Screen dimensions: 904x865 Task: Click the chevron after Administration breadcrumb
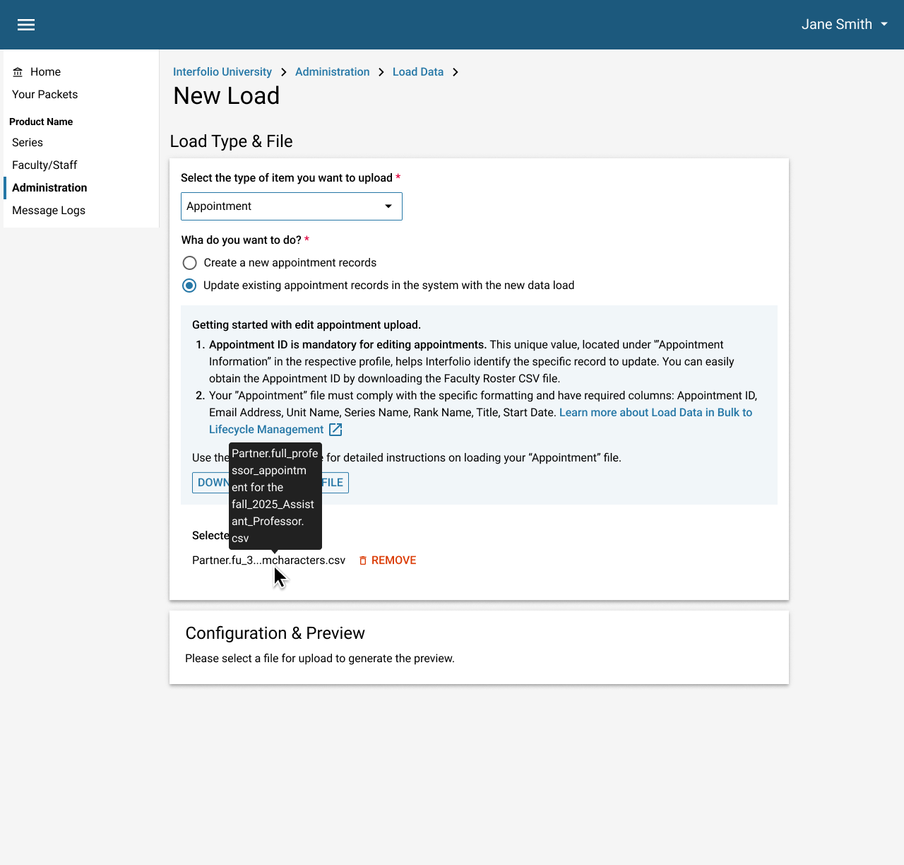coord(381,72)
